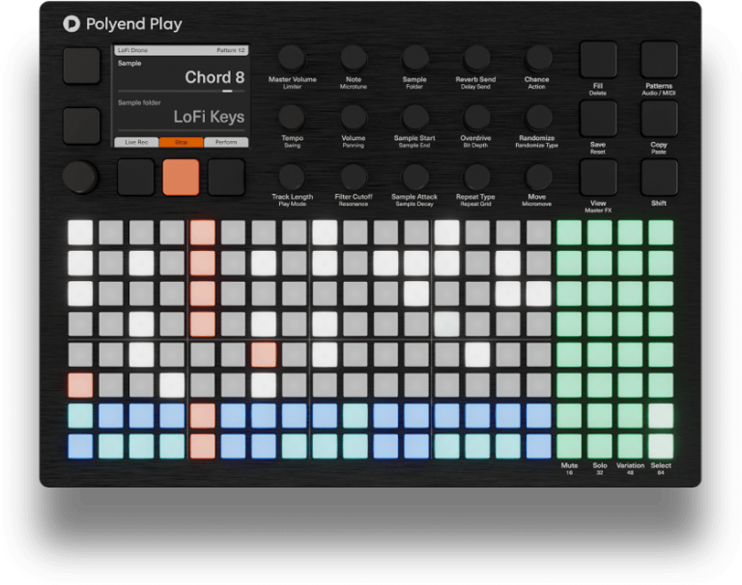
Task: Click the Polyend logo icon
Action: point(71,23)
